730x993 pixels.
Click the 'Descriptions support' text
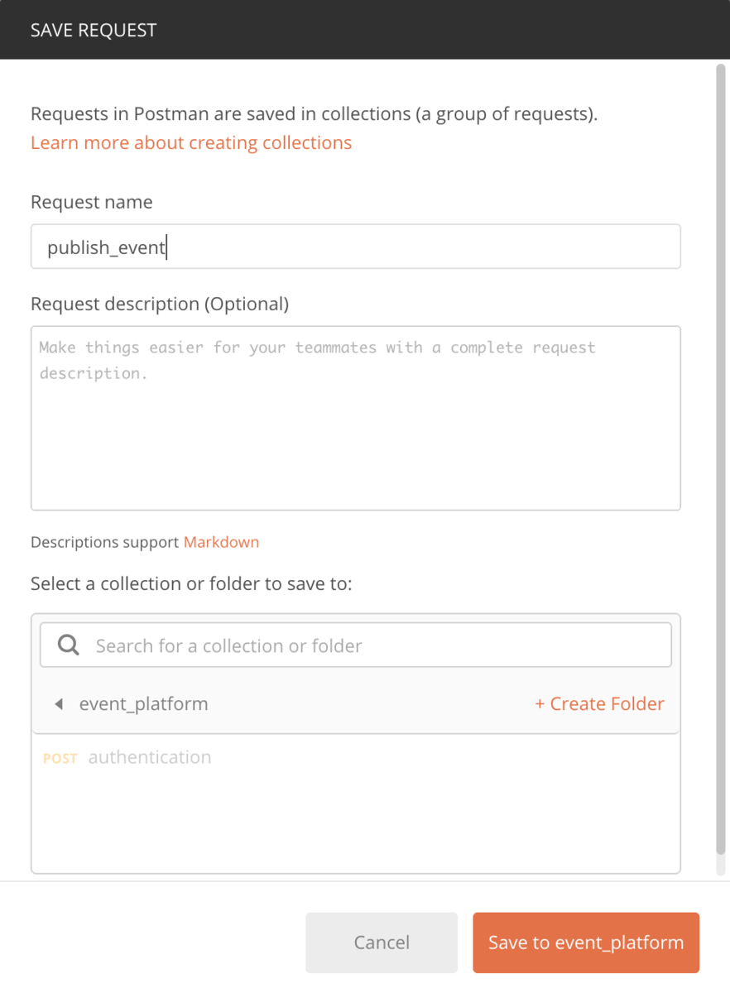pyautogui.click(x=105, y=543)
